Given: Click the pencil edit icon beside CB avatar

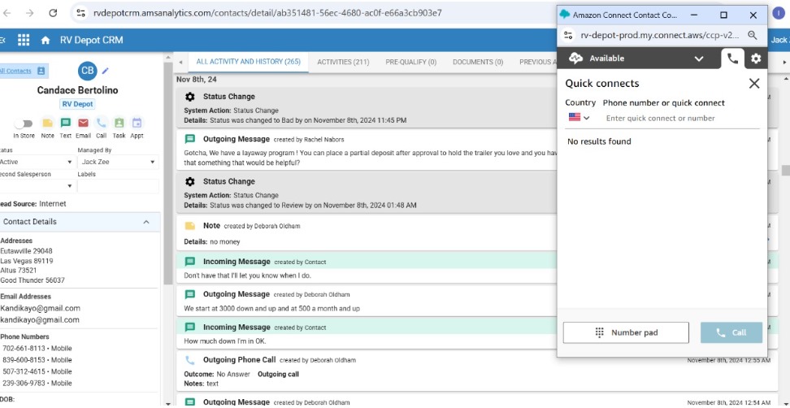Looking at the screenshot, I should (x=106, y=72).
